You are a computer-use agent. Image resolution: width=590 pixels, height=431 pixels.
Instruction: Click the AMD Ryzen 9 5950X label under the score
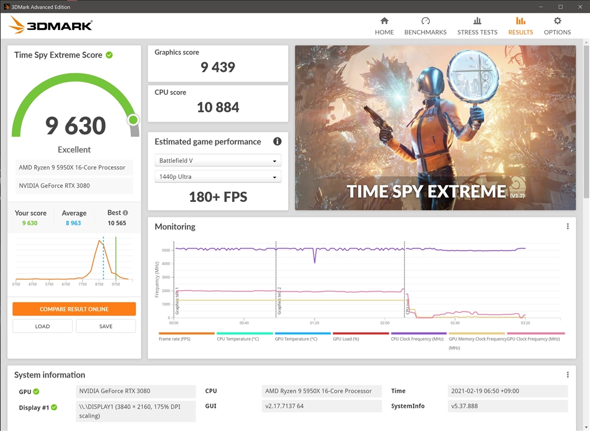[74, 167]
